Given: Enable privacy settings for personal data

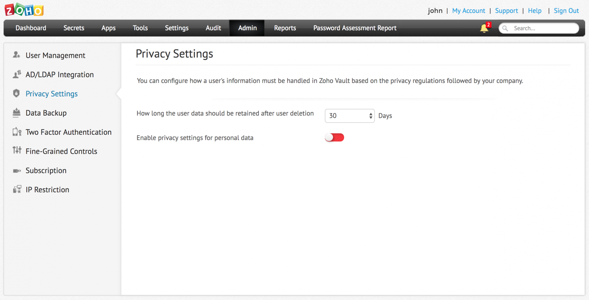Looking at the screenshot, I should (x=334, y=138).
